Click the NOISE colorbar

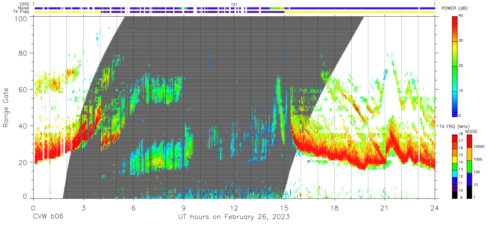click(x=469, y=167)
